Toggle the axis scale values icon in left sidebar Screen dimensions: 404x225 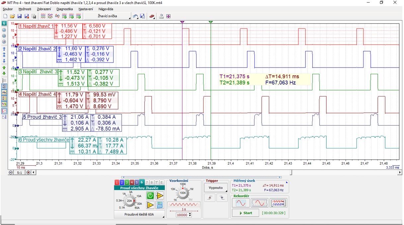4,86
